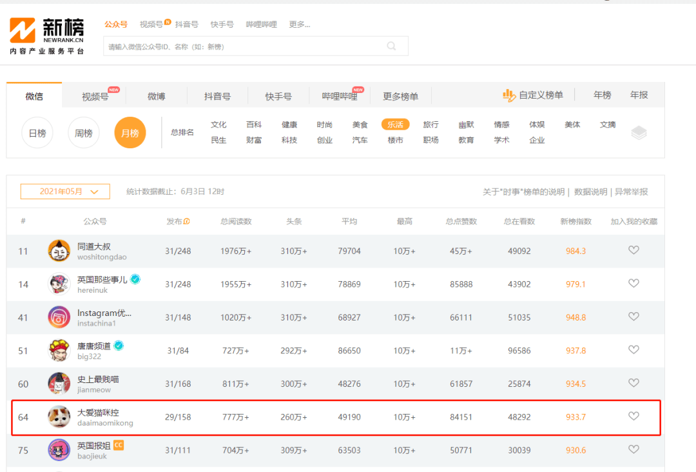Open the 异常举报 report link
696x472 pixels.
point(631,192)
